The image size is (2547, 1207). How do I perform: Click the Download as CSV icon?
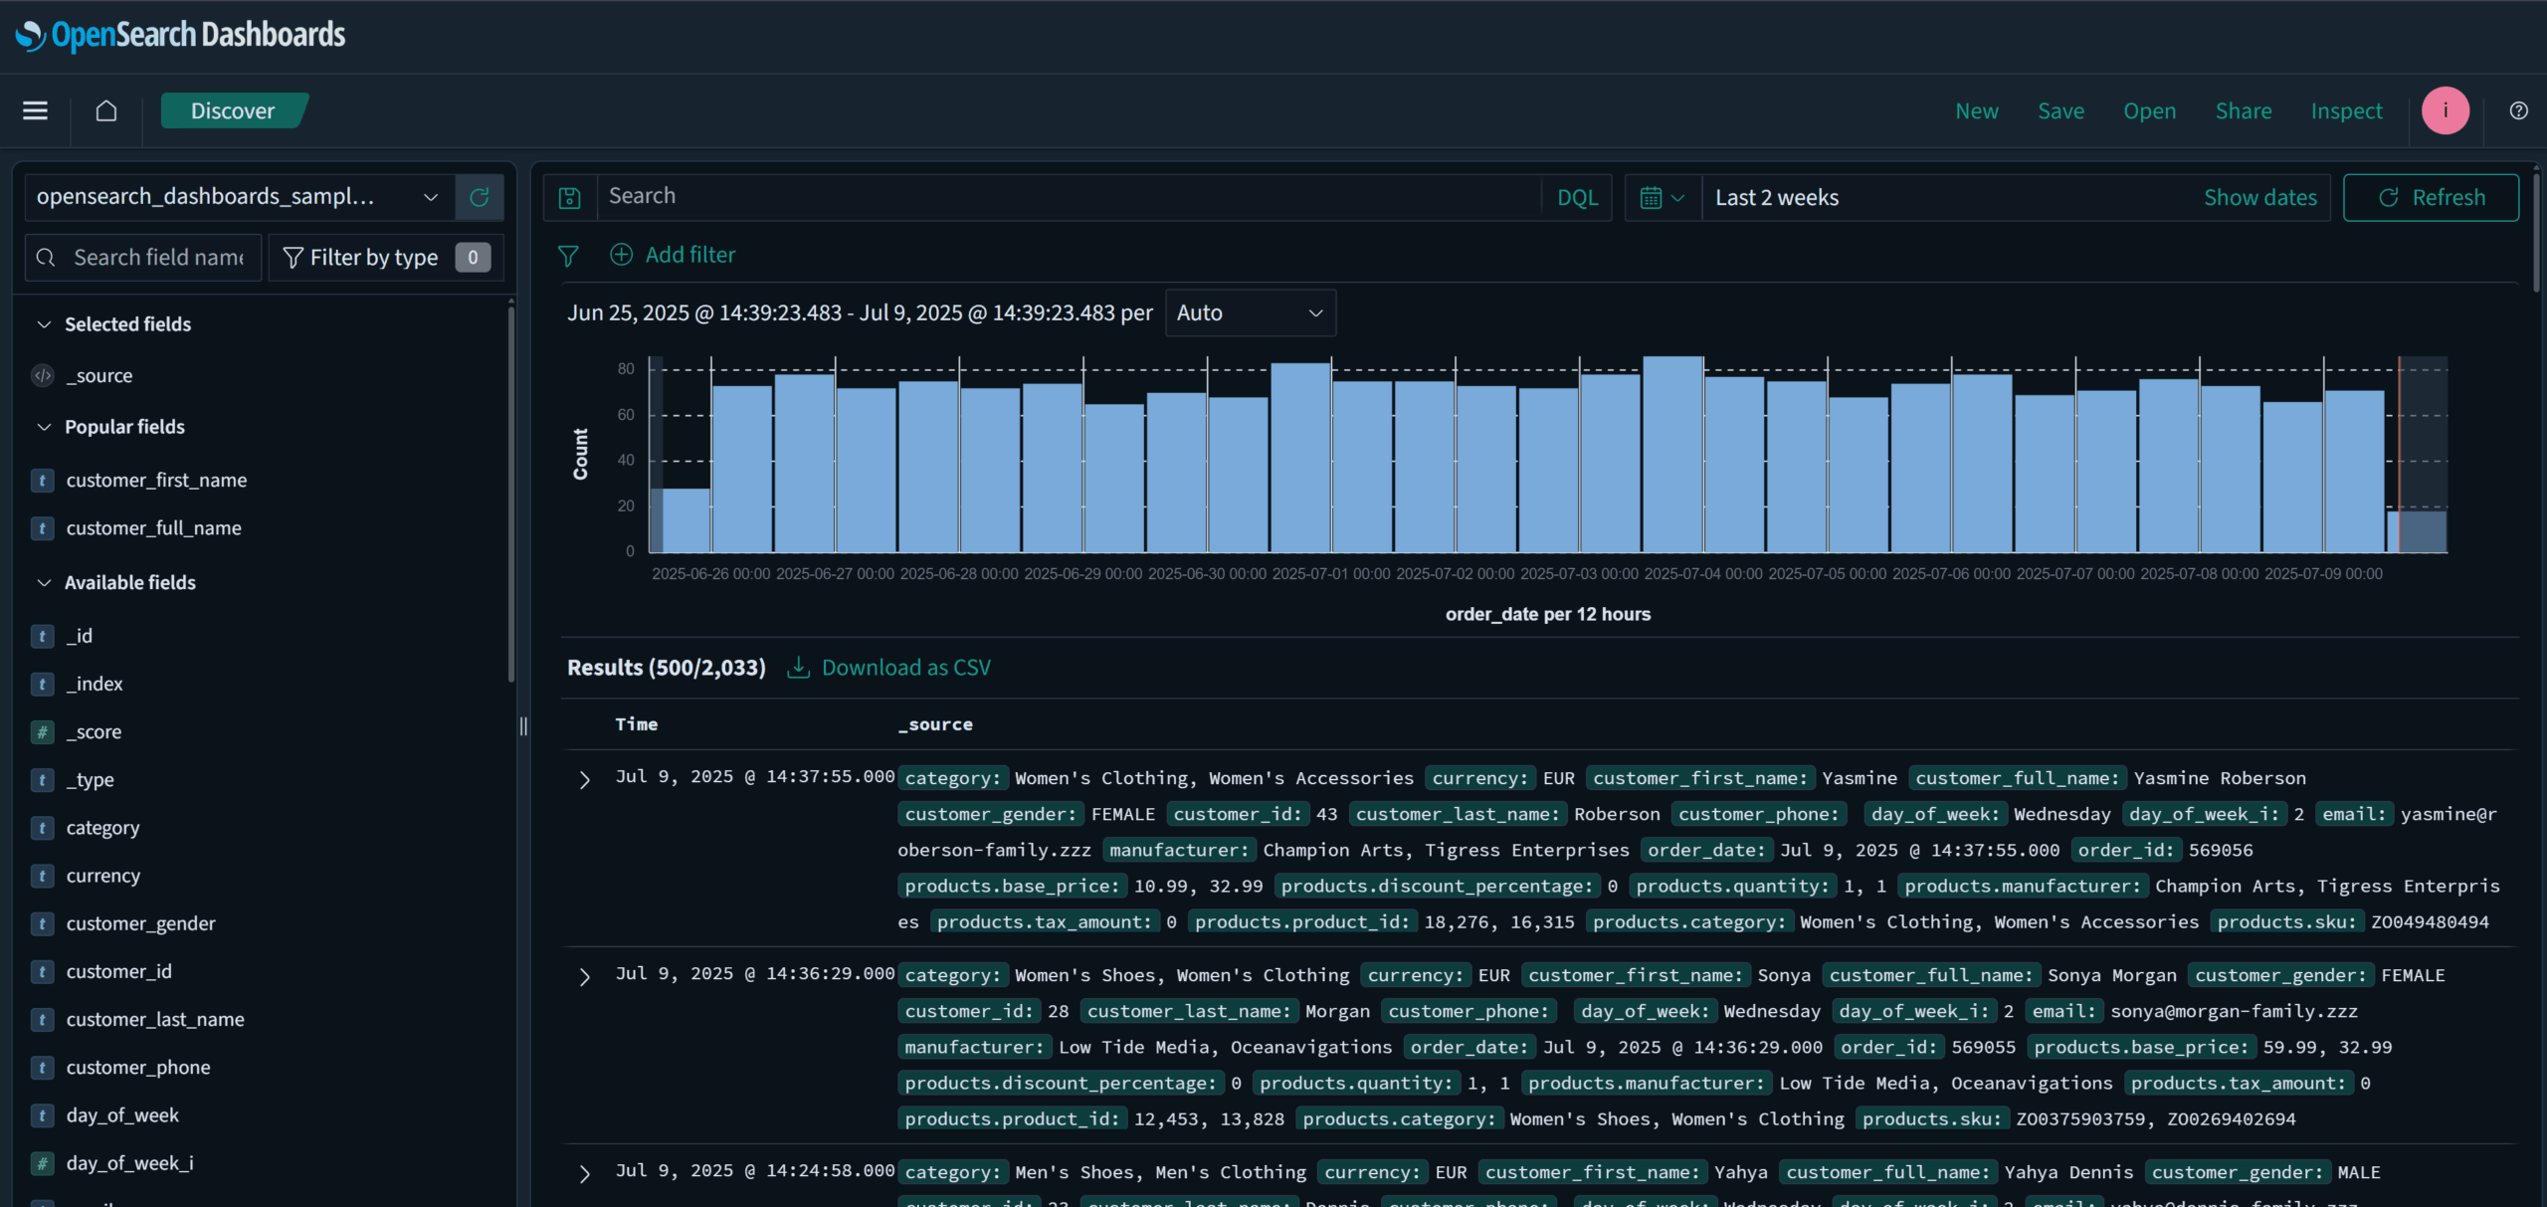pyautogui.click(x=799, y=667)
